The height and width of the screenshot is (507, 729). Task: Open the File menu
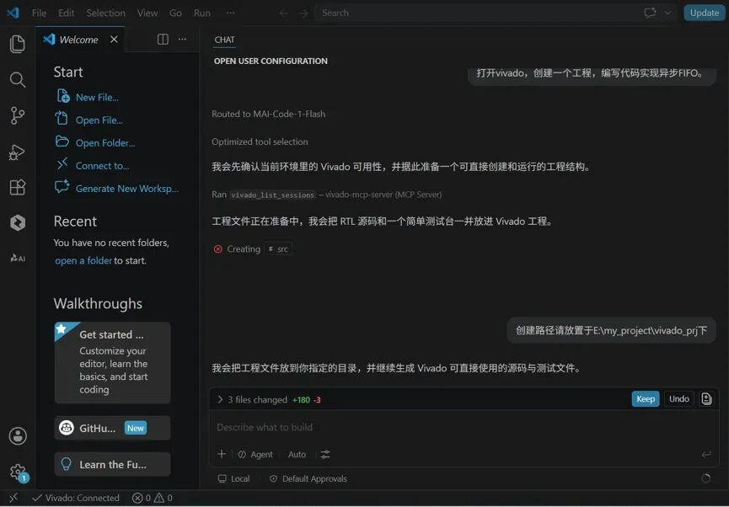39,13
